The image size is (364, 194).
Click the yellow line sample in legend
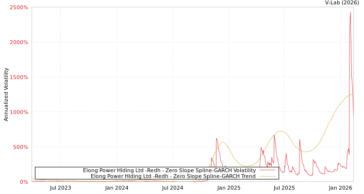[267, 176]
